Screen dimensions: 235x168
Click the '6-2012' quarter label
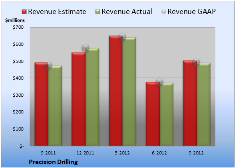tap(159, 153)
